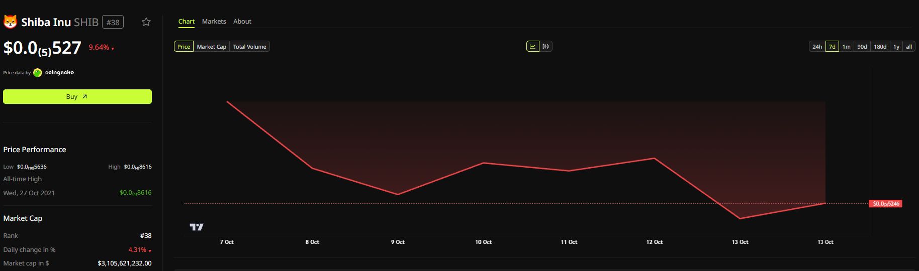This screenshot has height=271, width=919.
Task: Click the Price Performance heading
Action: tap(35, 150)
